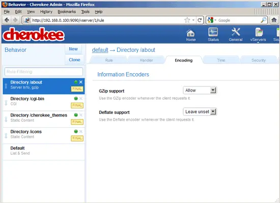This screenshot has width=280, height=203.
Task: Select the Directory /cgi-bin rule
Action: pos(44,103)
